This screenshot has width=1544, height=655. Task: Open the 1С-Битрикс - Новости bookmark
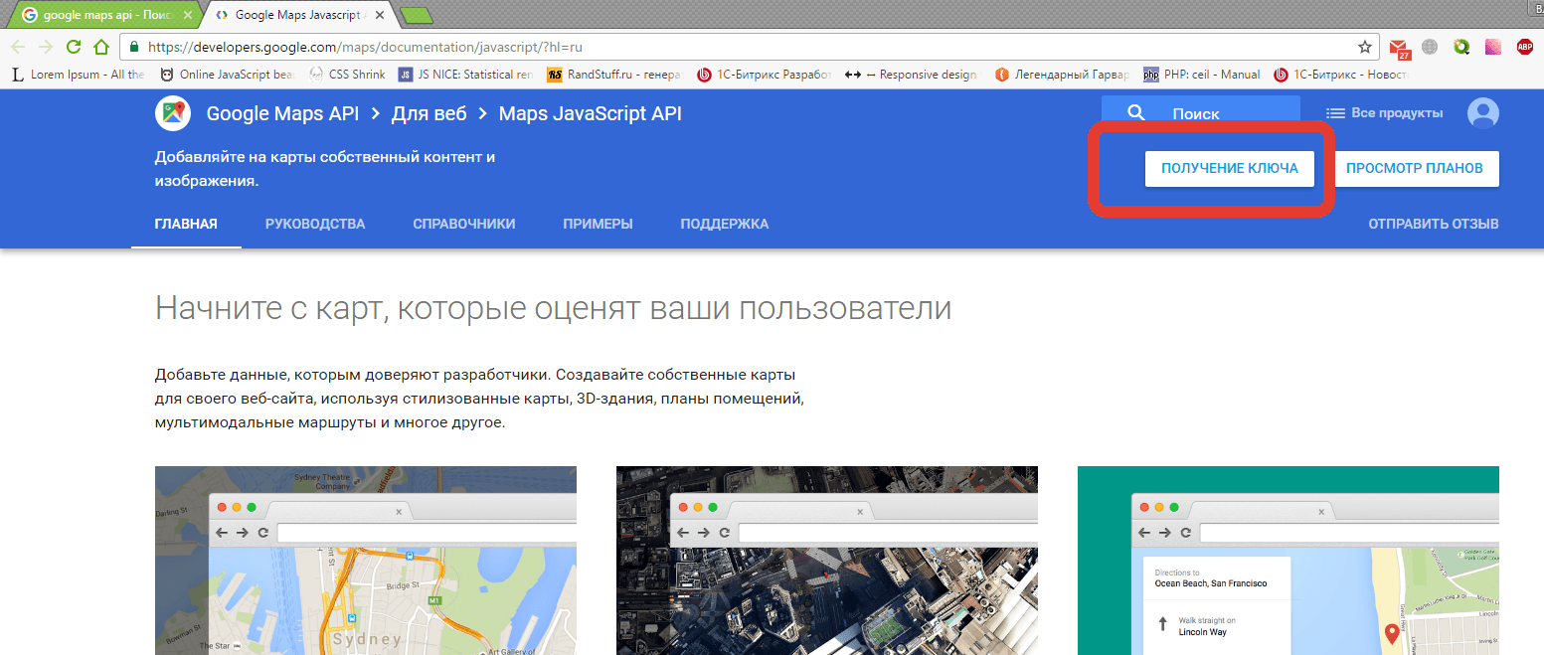[x=1340, y=75]
